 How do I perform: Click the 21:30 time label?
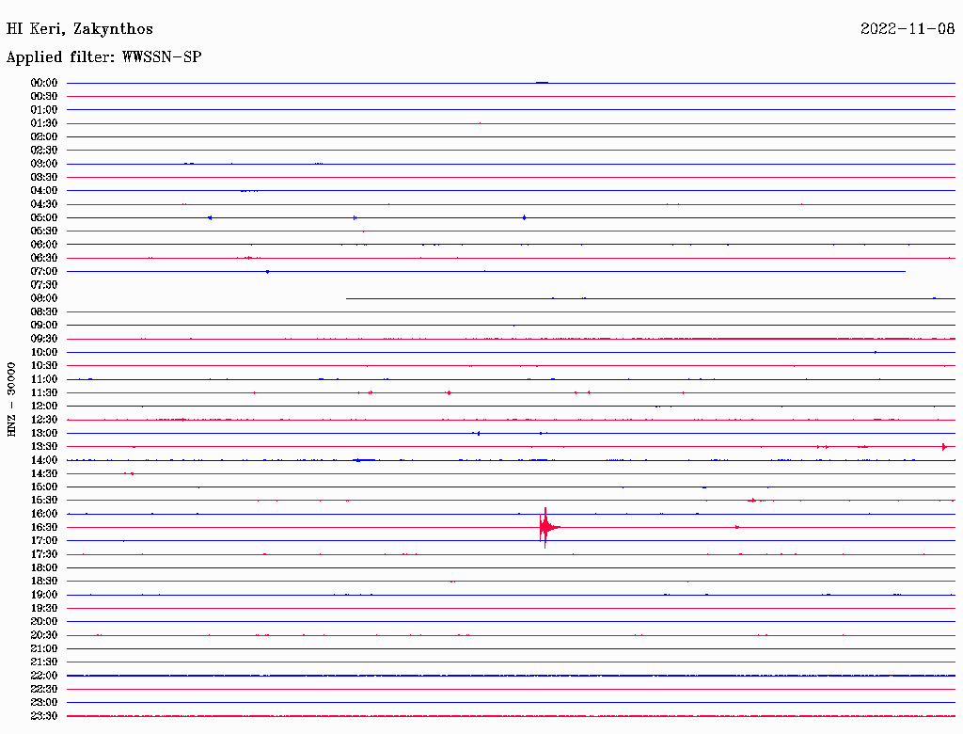click(x=44, y=662)
